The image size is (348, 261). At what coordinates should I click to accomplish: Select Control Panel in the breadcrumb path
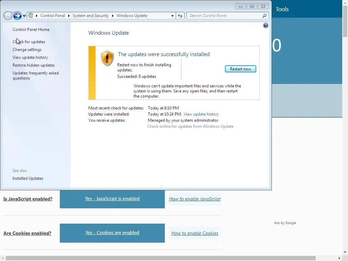pos(53,16)
